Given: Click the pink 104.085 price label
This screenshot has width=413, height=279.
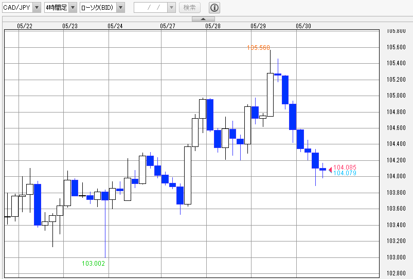Looking at the screenshot, I should (x=345, y=168).
